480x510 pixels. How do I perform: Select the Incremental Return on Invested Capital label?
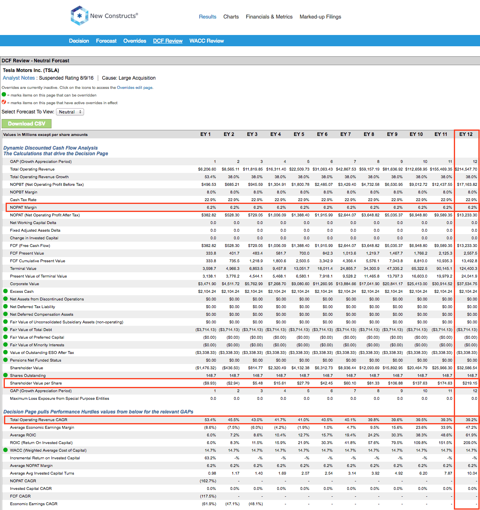pyautogui.click(x=45, y=458)
